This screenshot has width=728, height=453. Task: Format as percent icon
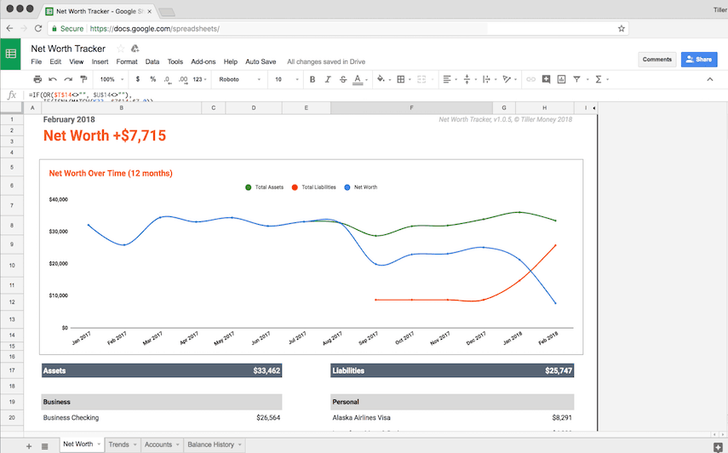point(152,79)
